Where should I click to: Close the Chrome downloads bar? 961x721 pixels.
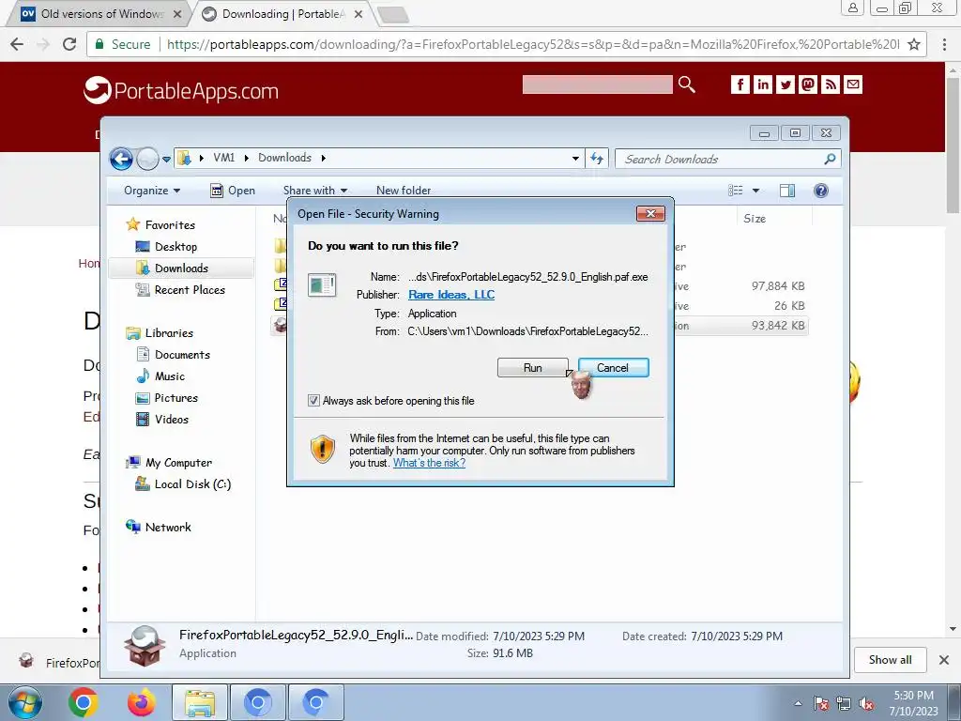pyautogui.click(x=944, y=660)
